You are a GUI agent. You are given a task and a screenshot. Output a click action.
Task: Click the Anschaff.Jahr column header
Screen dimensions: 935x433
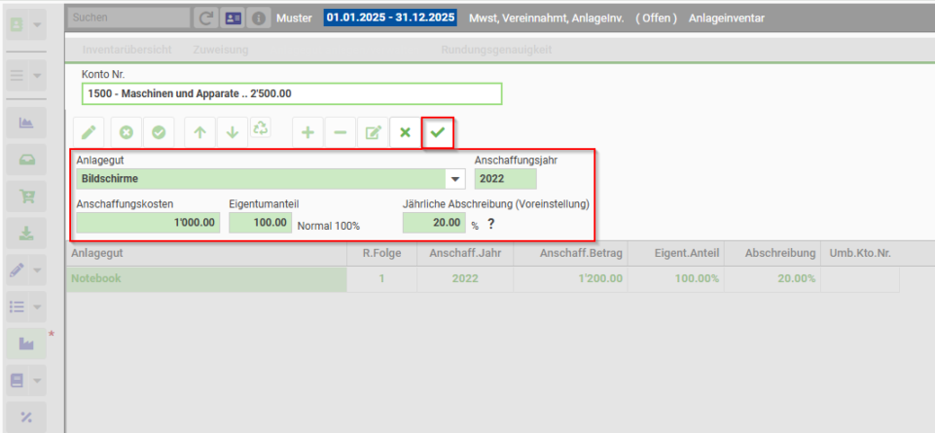click(x=465, y=254)
